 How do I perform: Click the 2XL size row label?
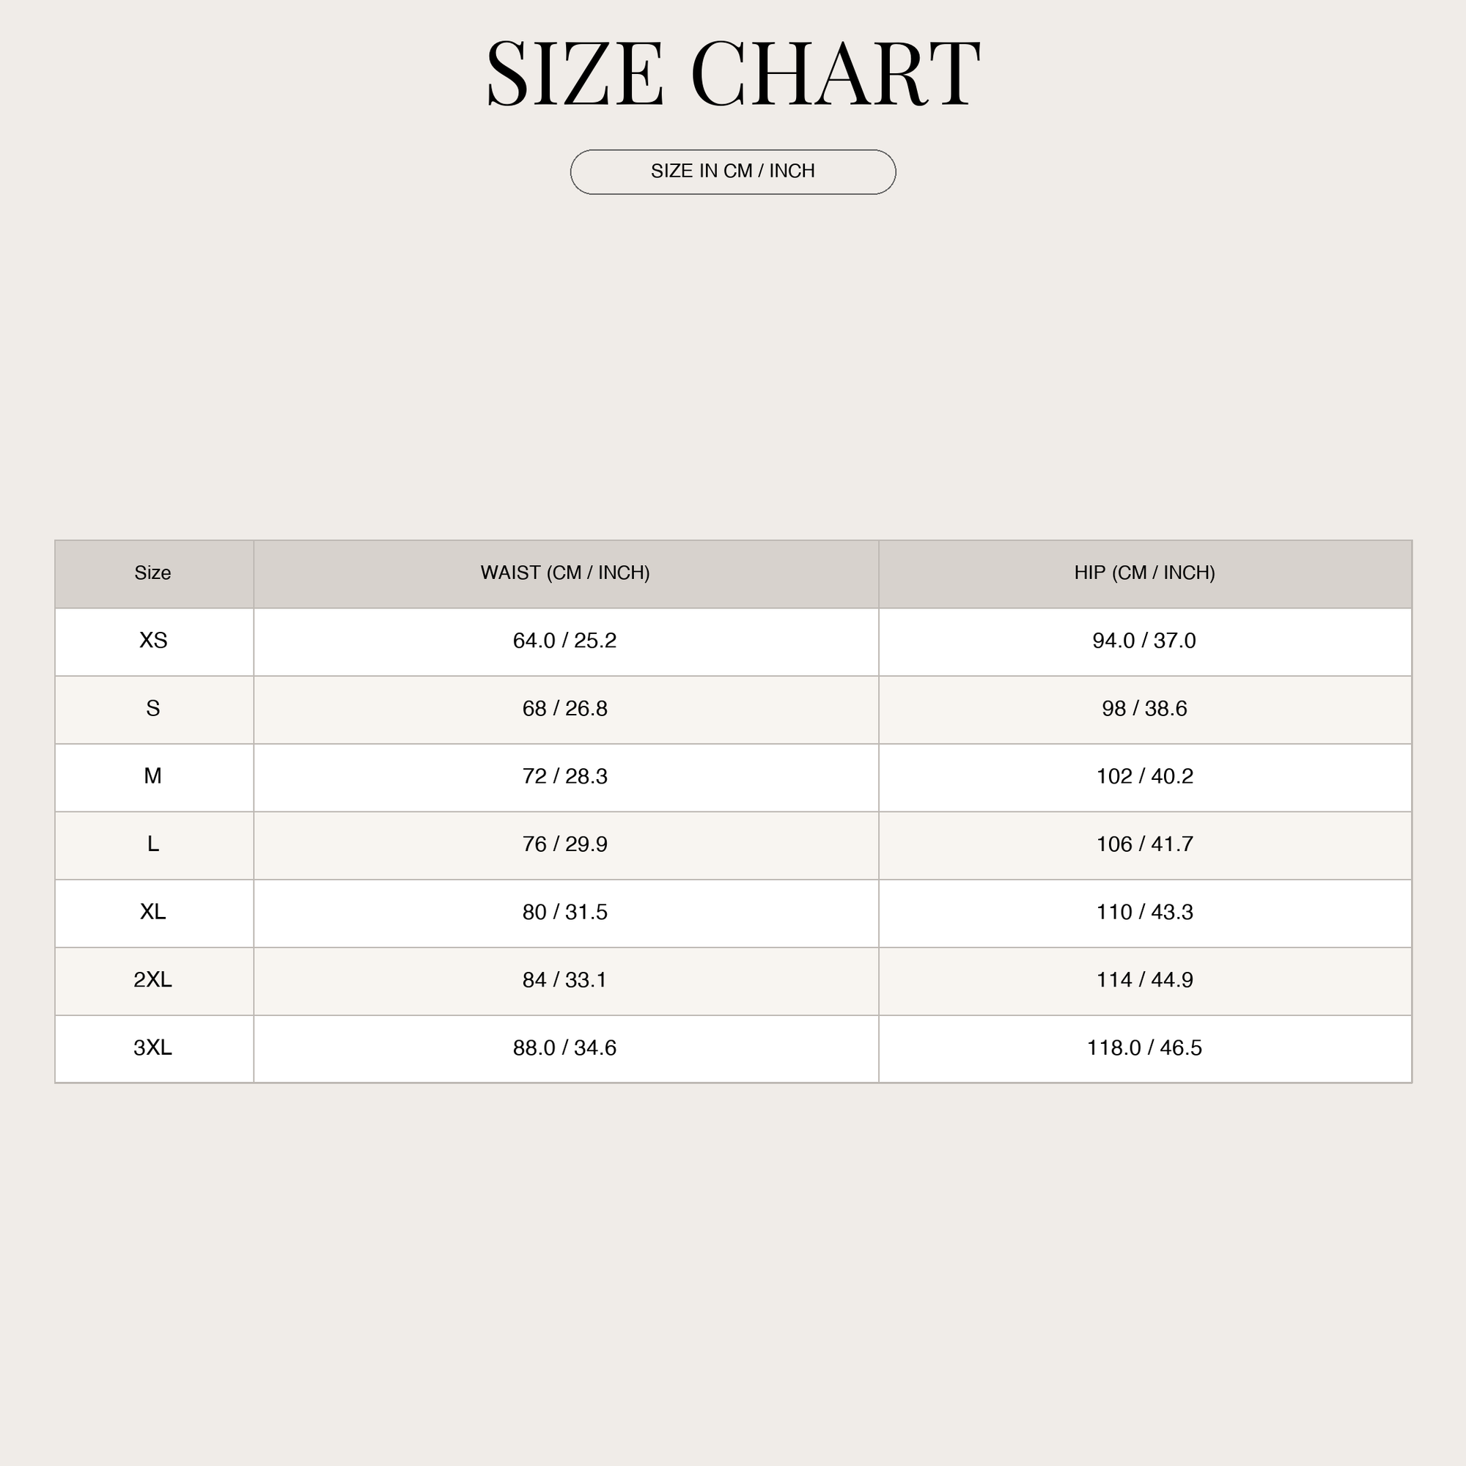[x=153, y=979]
